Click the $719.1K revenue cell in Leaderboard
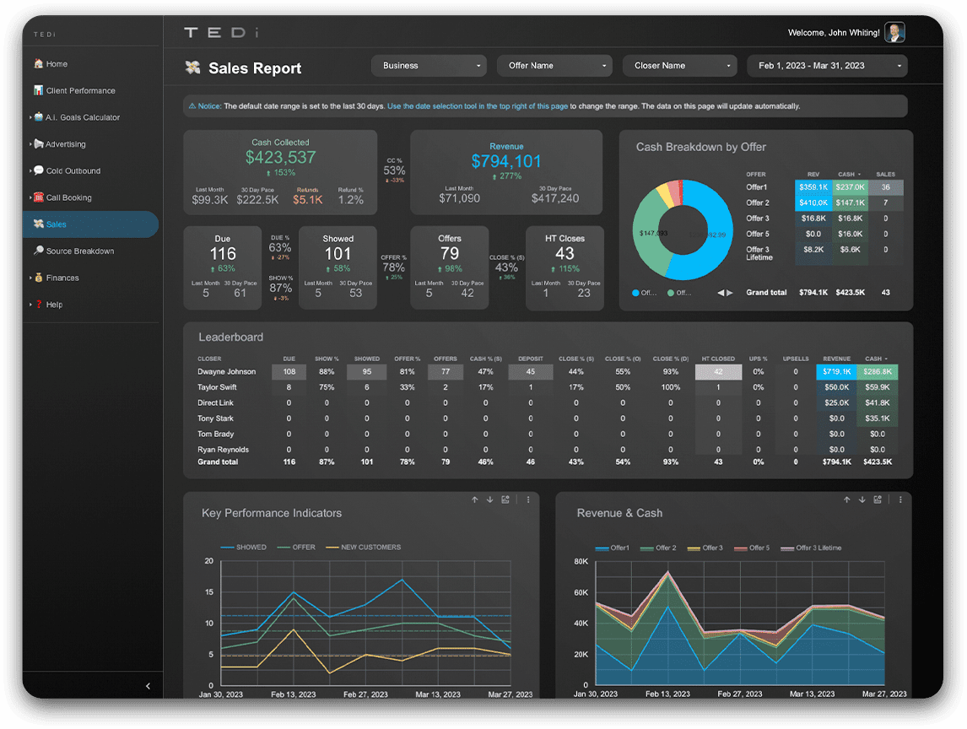967x729 pixels. (836, 372)
